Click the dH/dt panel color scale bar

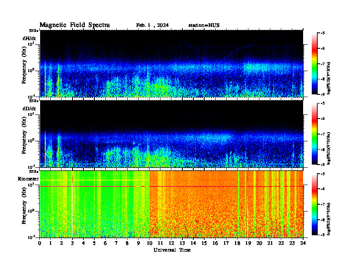pyautogui.click(x=315, y=64)
